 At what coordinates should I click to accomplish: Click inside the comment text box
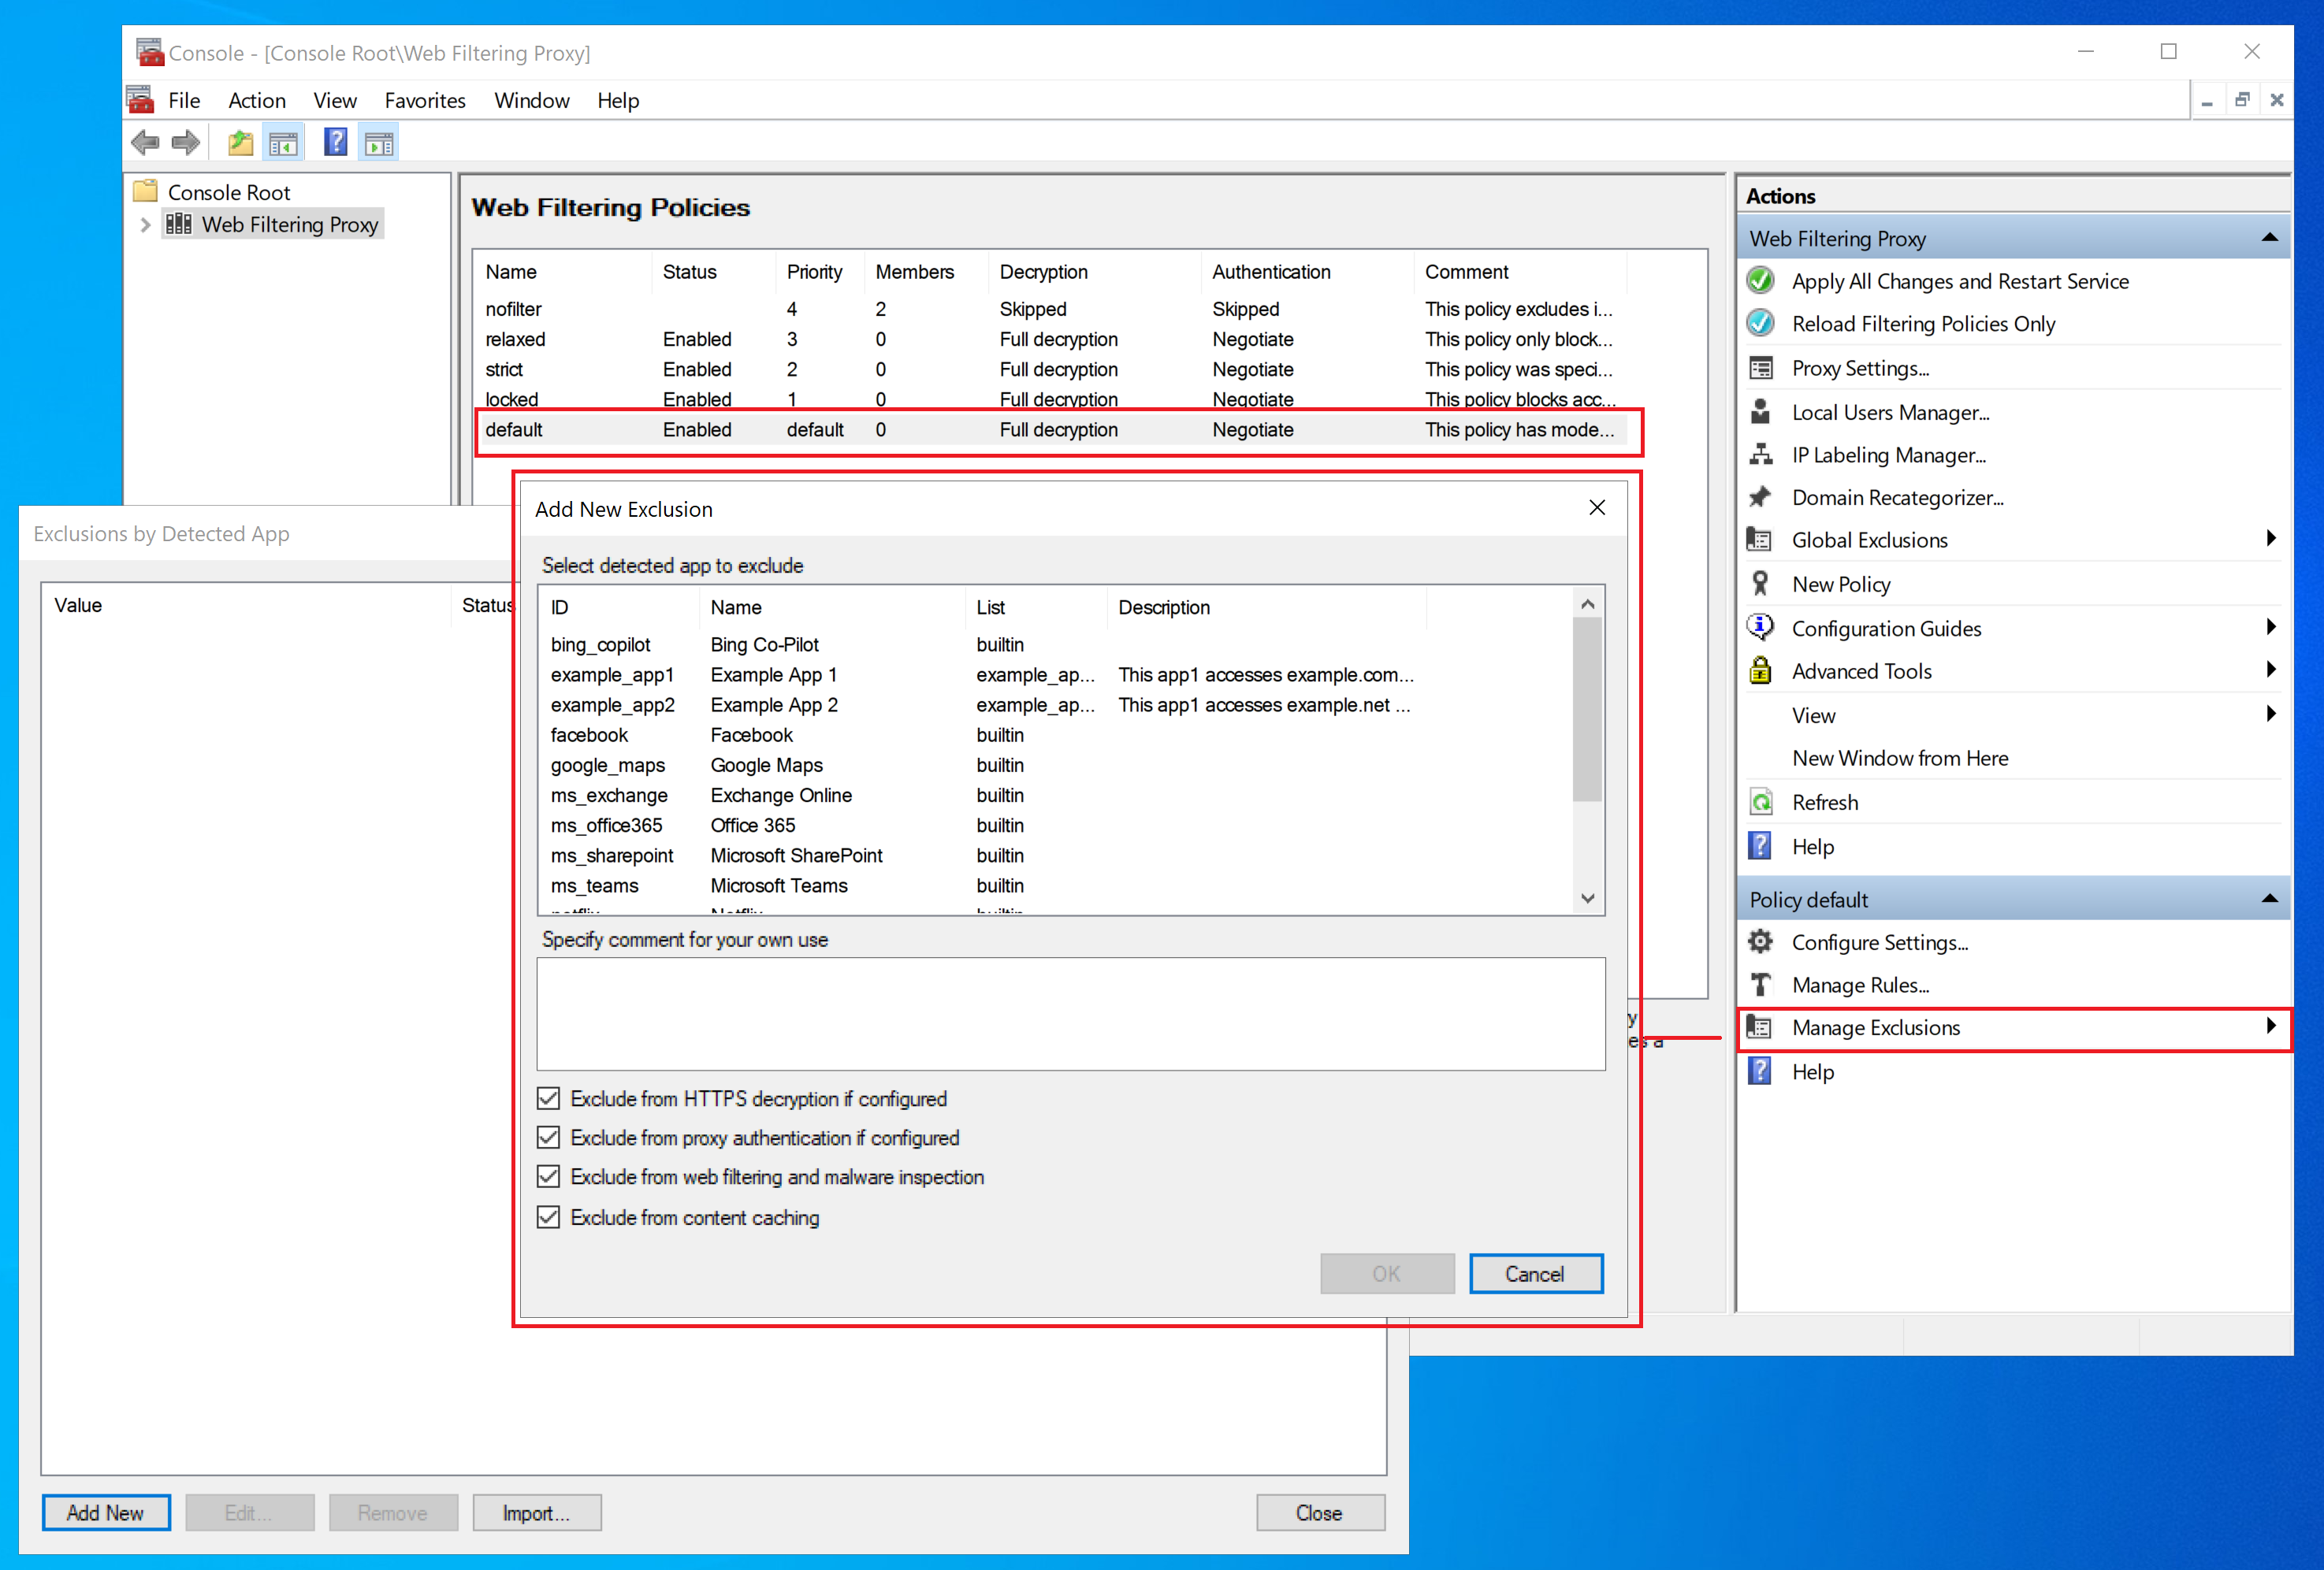(x=1071, y=1015)
